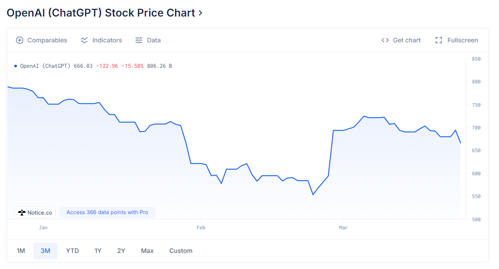Open the Data settings

148,41
